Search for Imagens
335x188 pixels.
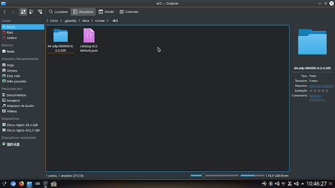[23, 100]
